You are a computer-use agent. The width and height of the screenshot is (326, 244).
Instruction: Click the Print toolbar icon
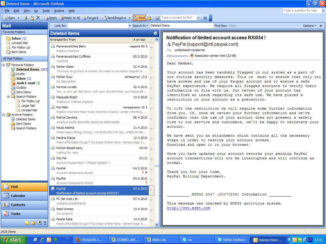[x=25, y=18]
